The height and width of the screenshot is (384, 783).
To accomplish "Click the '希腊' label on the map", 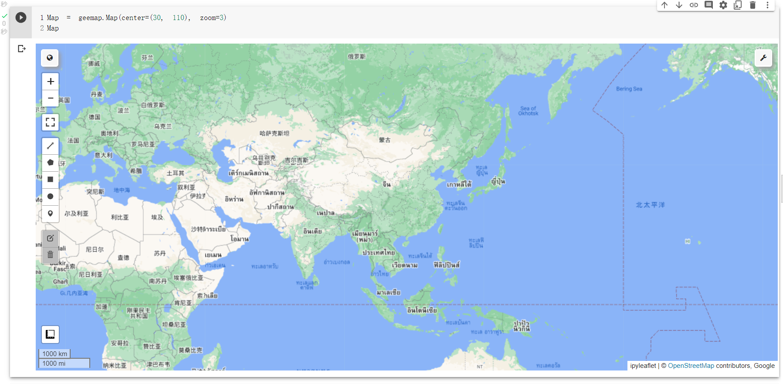I will [x=136, y=171].
